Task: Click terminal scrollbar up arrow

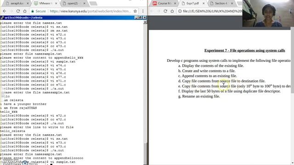Action: 145,22
